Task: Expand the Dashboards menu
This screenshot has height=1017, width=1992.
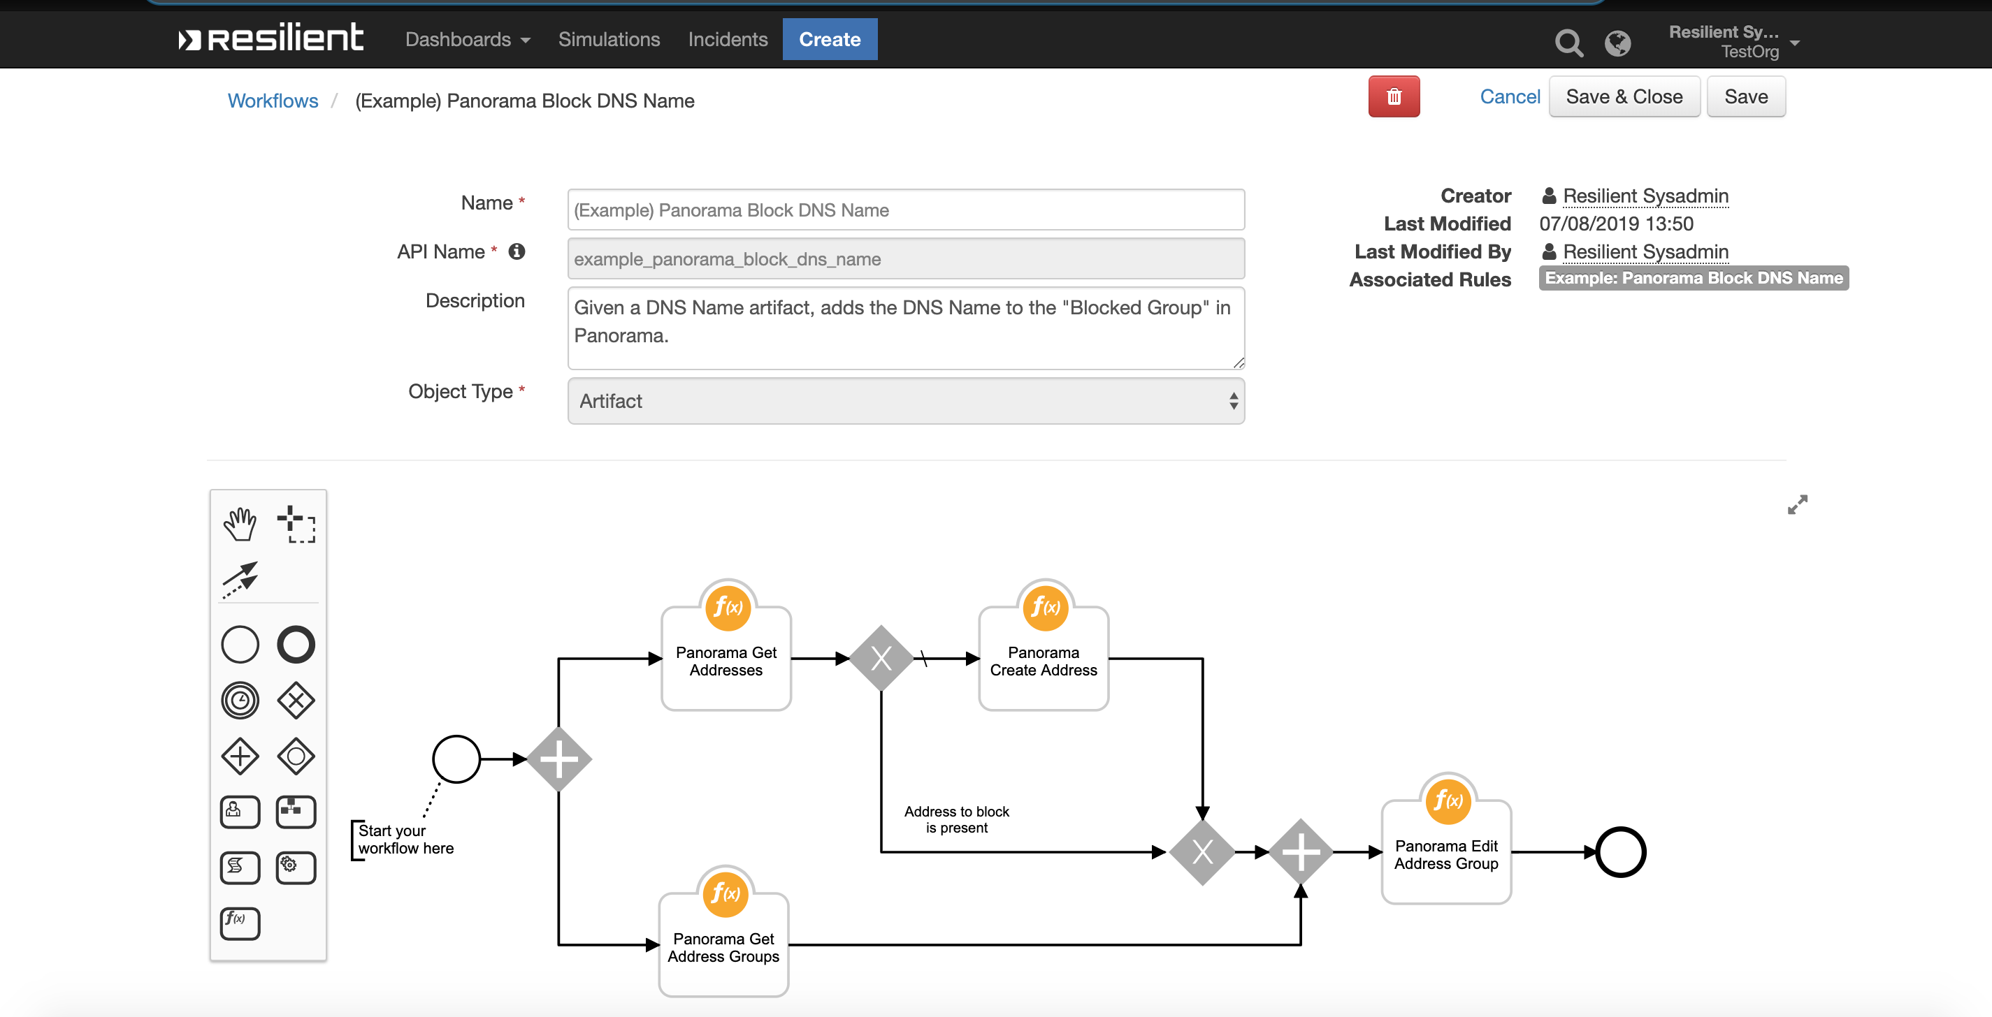Action: click(467, 39)
